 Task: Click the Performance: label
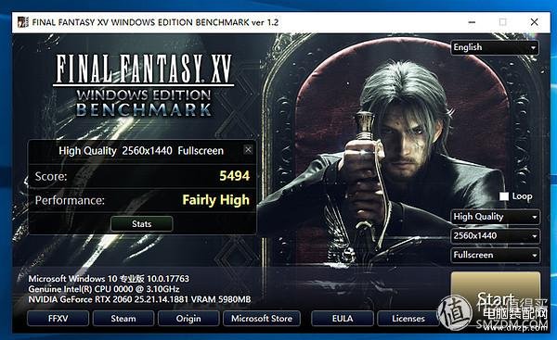pyautogui.click(x=70, y=200)
